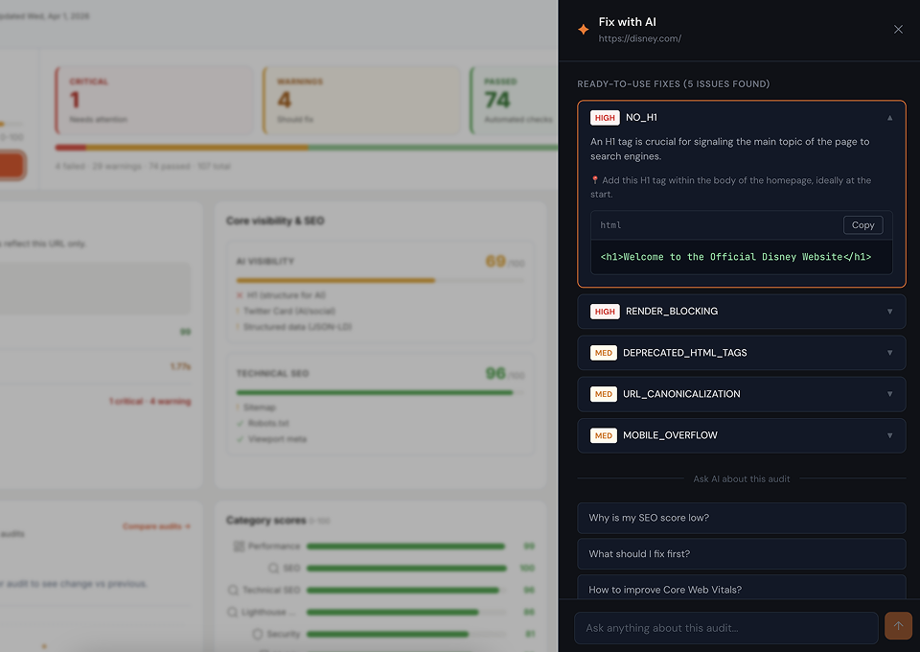Choose 'How to improve Core Web Vitals?'
This screenshot has height=652, width=920.
(741, 589)
